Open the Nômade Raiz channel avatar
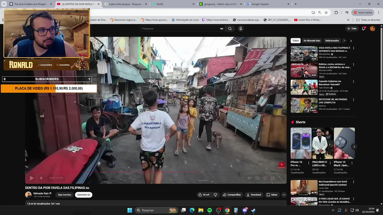383x215 pixels. tap(28, 195)
